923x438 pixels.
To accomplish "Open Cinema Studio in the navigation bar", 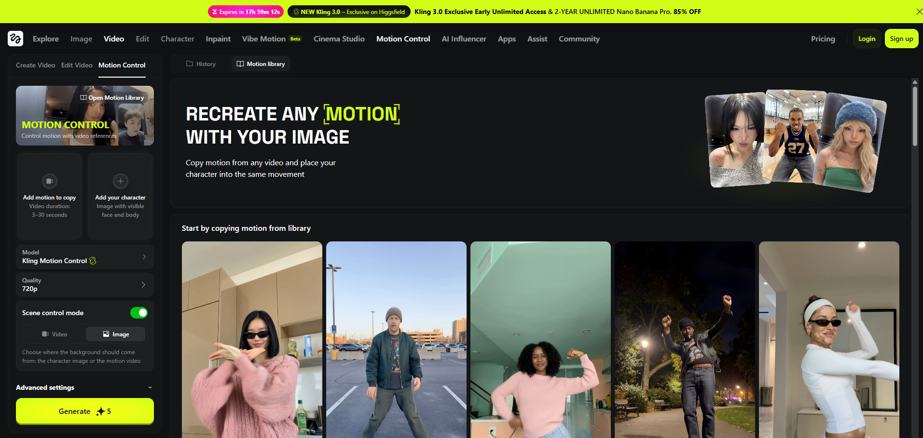I will pos(339,39).
